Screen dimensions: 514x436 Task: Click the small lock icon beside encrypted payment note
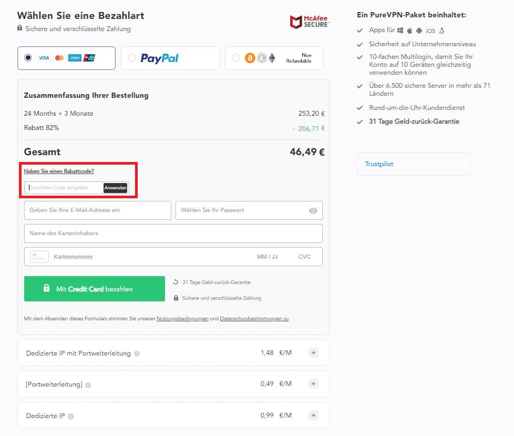(x=176, y=298)
